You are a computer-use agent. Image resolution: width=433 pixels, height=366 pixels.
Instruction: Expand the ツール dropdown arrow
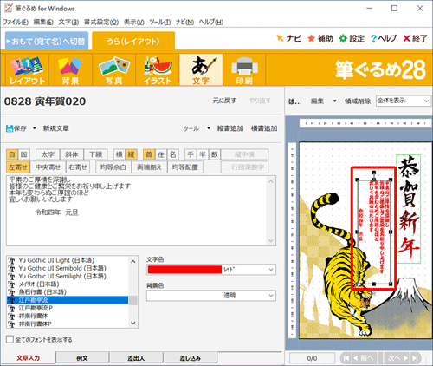(x=209, y=128)
